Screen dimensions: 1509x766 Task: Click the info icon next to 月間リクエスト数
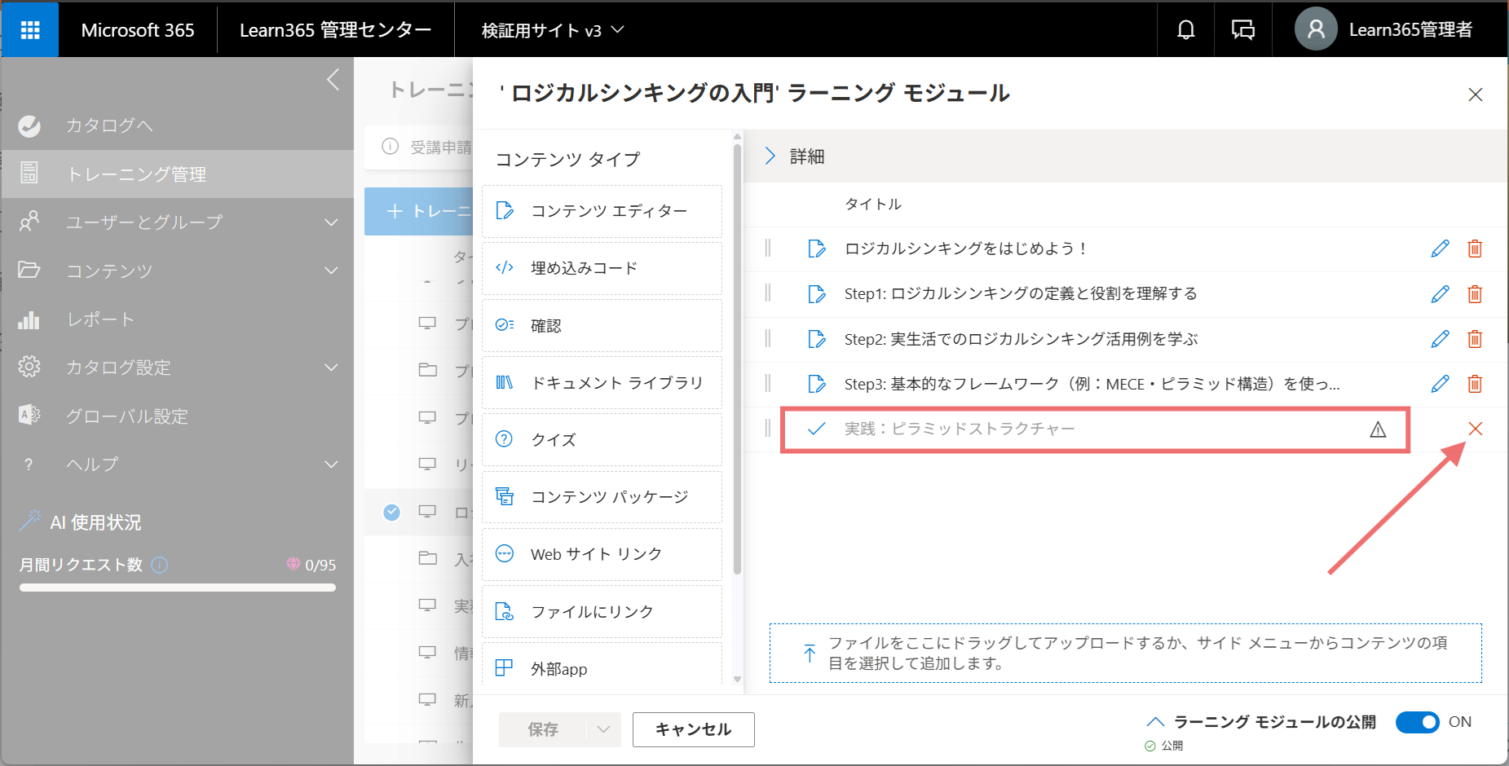[160, 565]
